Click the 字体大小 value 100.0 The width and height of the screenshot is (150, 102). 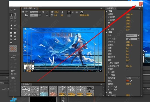click(128, 42)
